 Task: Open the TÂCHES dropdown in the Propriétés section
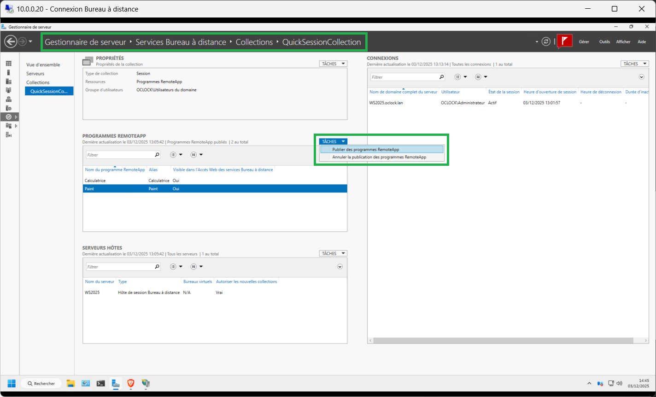[x=333, y=64]
